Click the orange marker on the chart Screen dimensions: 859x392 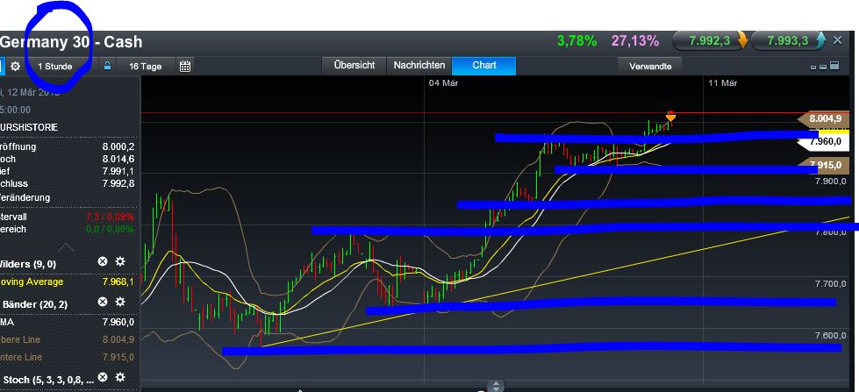coord(670,116)
